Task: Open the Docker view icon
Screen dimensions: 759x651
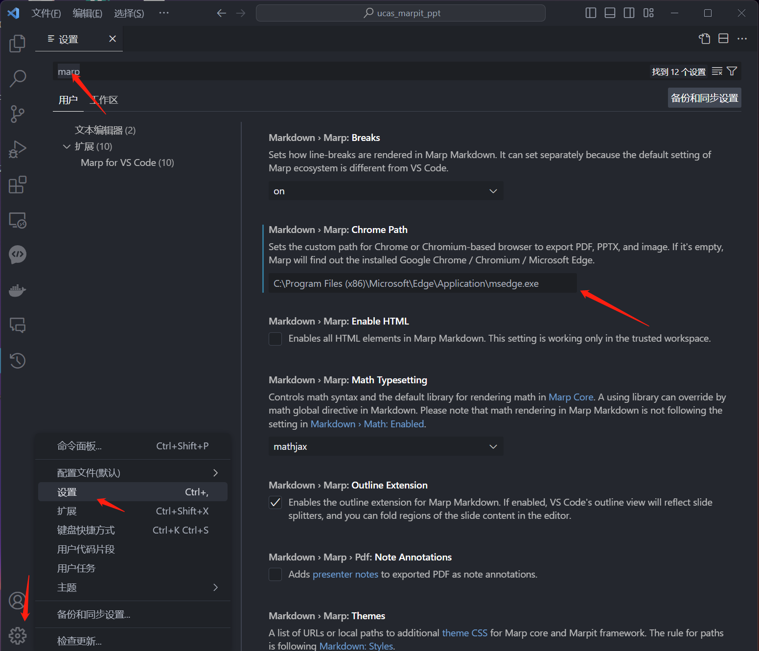Action: pyautogui.click(x=18, y=290)
